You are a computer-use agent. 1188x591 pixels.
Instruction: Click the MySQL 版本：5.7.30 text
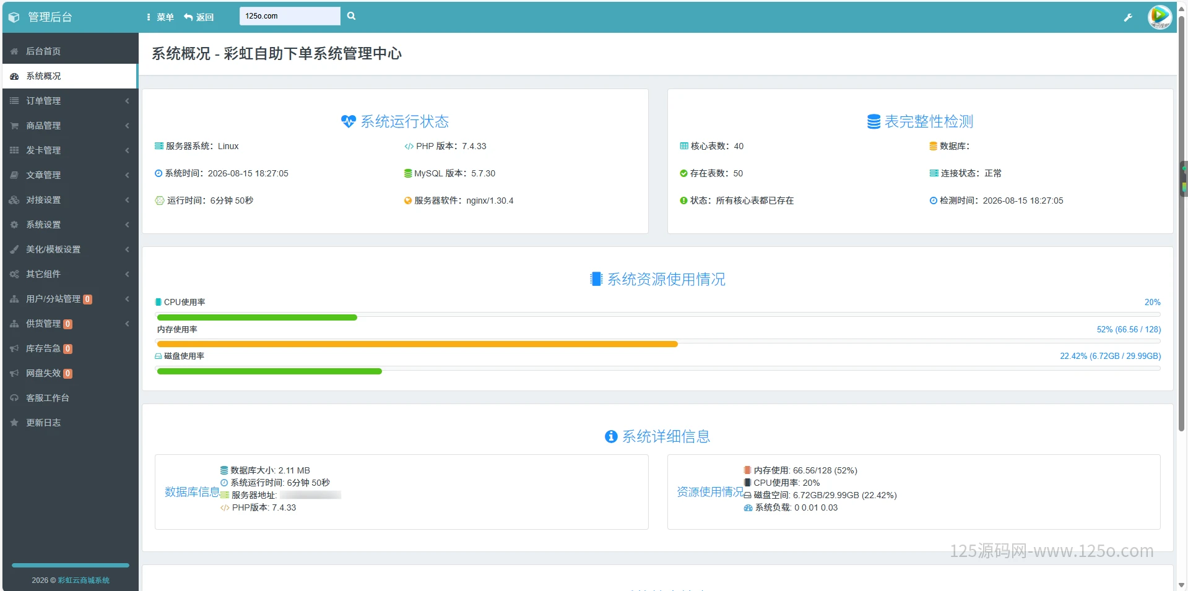pos(455,173)
